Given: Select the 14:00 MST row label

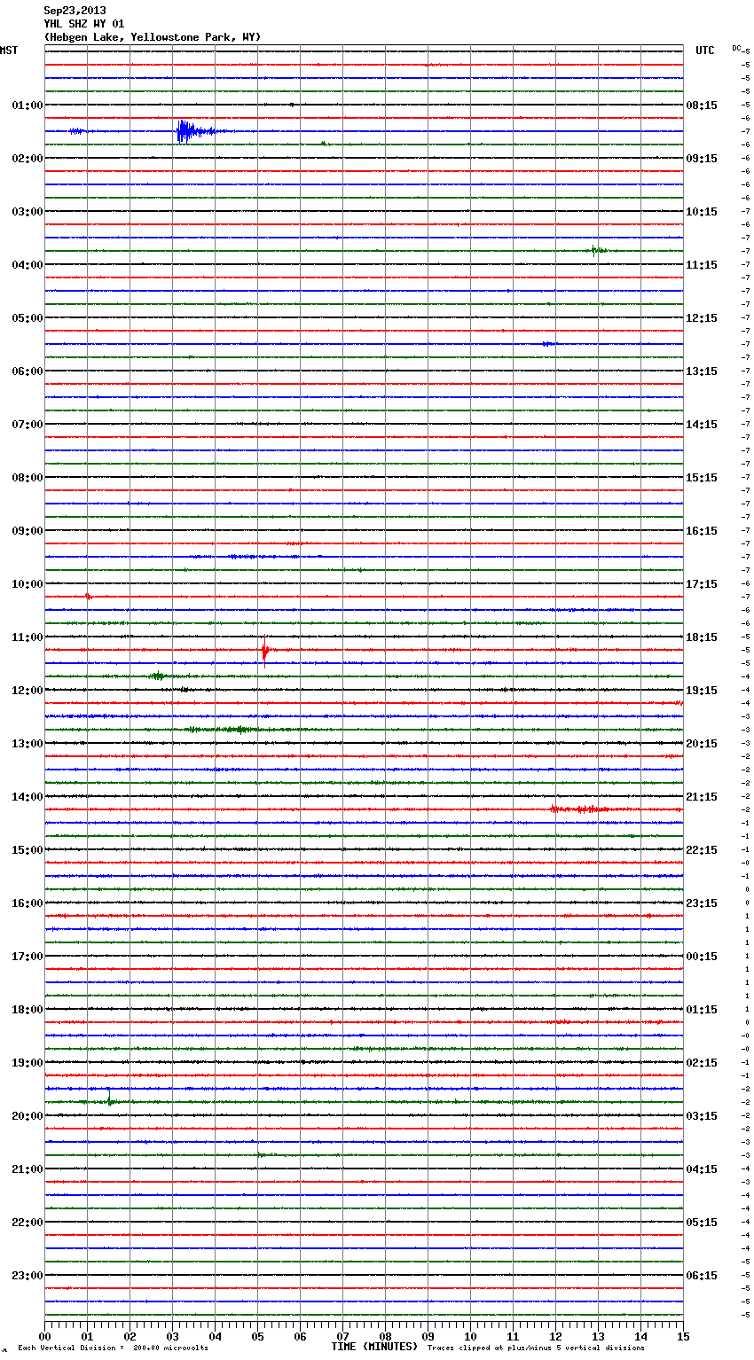Looking at the screenshot, I should tap(27, 797).
